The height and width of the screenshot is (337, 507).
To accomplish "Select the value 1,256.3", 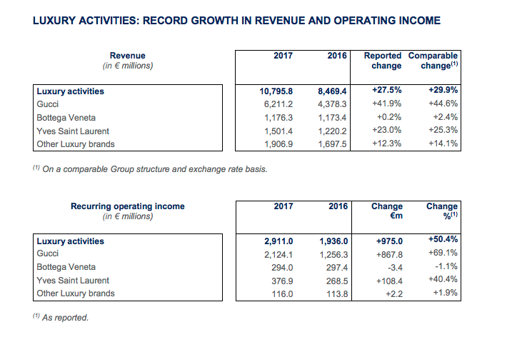I will click(333, 255).
